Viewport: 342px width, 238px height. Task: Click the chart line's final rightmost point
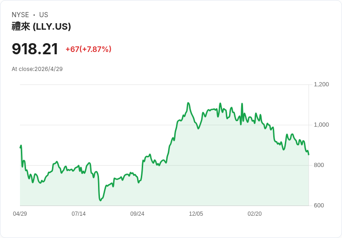pyautogui.click(x=309, y=154)
